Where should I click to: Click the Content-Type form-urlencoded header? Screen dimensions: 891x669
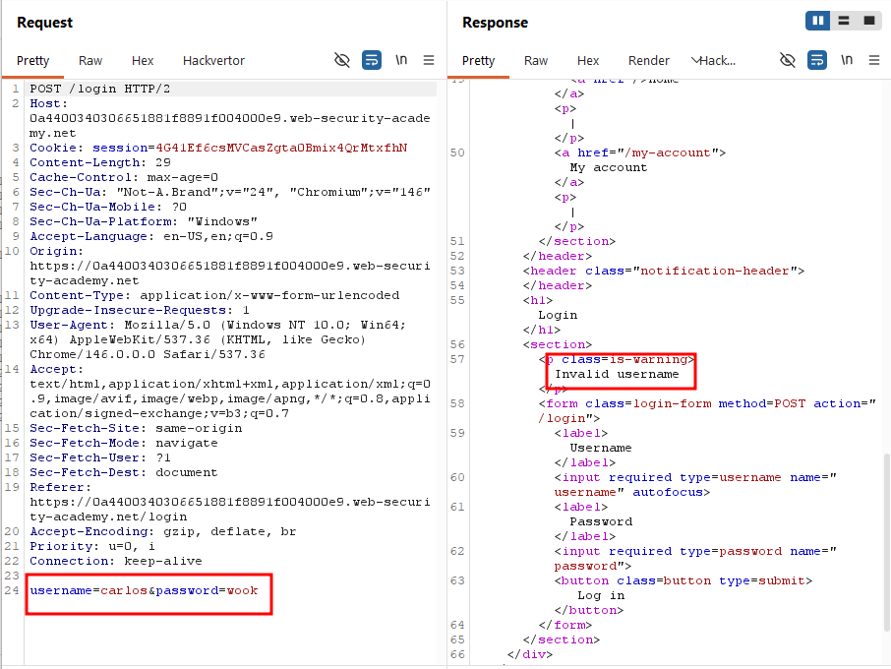pos(214,295)
